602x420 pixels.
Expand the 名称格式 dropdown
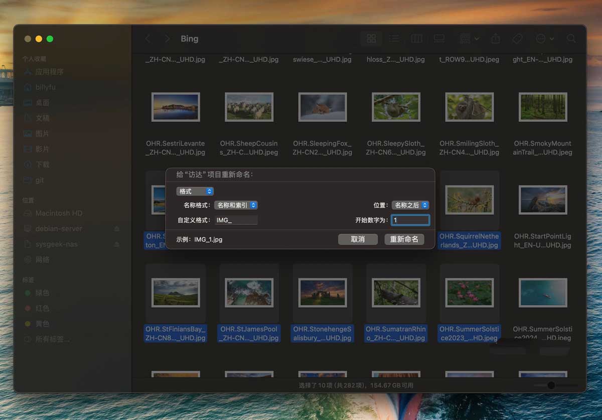236,205
